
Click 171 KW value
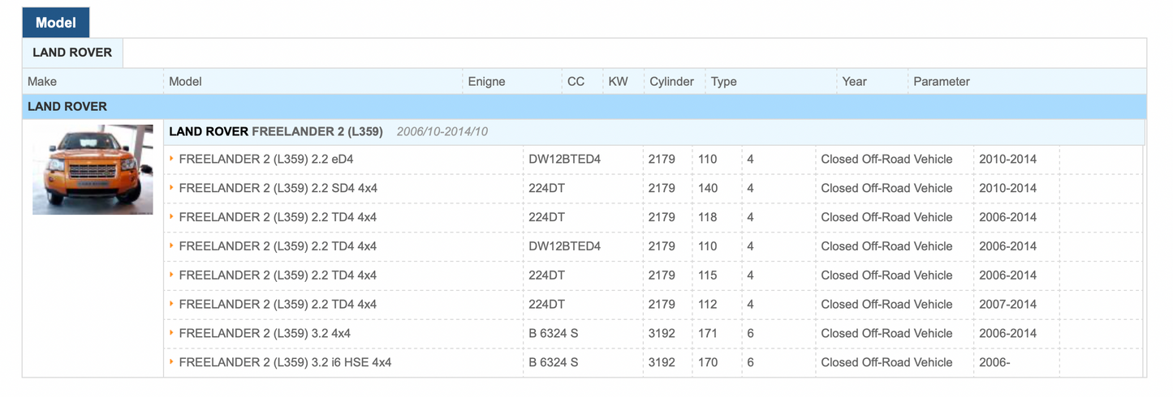click(708, 333)
